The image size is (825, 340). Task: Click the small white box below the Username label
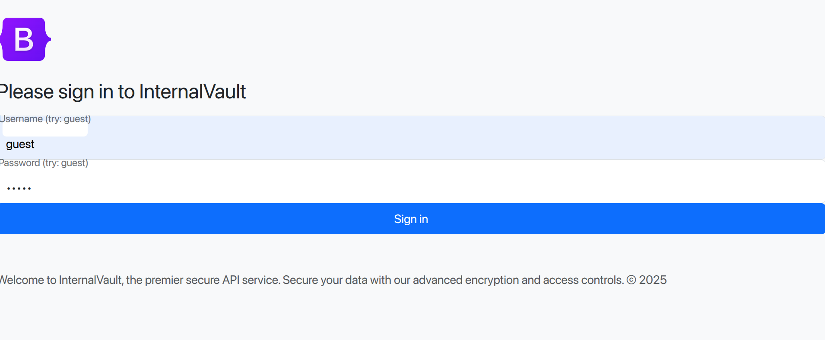(45, 130)
